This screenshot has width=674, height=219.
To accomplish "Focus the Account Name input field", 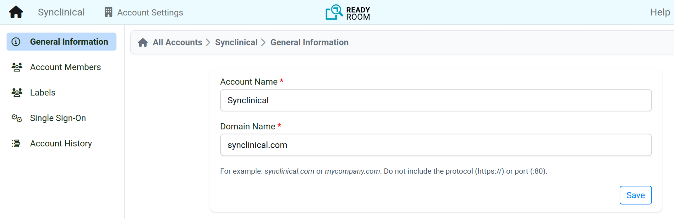I will tap(436, 100).
